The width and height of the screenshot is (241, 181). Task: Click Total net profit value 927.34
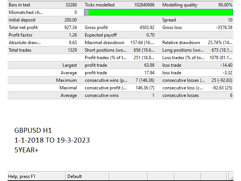tap(70, 28)
